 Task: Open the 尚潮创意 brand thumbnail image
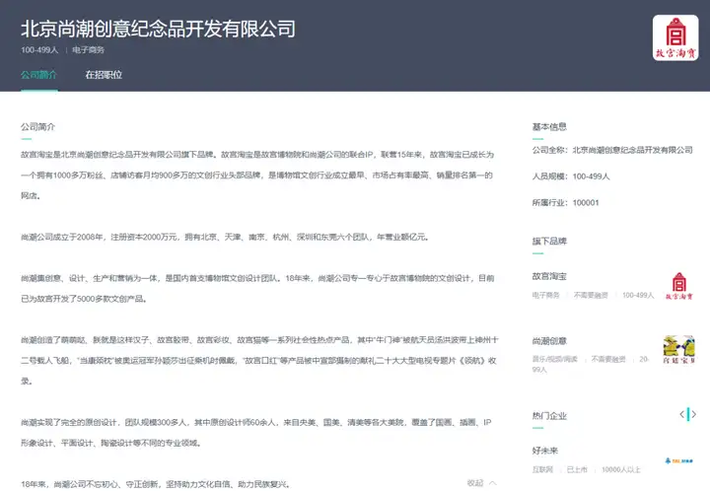coord(678,349)
